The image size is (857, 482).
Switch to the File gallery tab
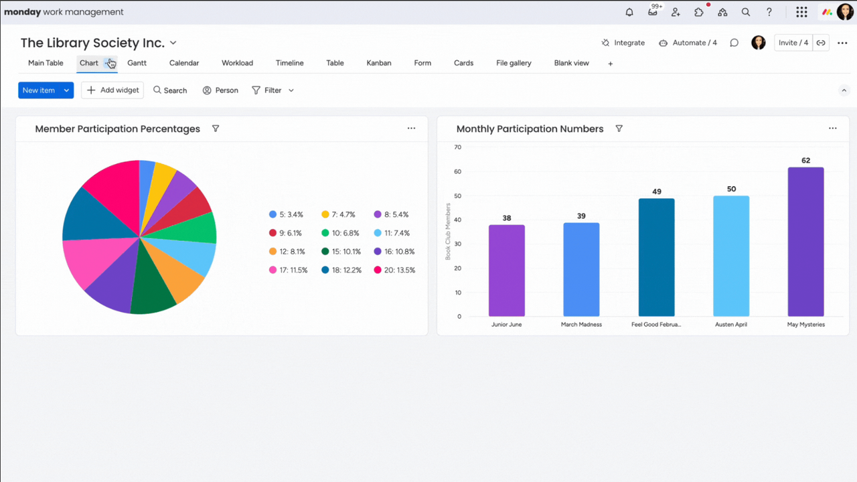point(514,63)
